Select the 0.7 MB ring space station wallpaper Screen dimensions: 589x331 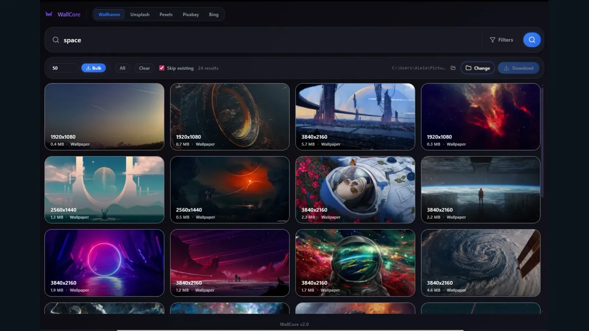tap(230, 117)
